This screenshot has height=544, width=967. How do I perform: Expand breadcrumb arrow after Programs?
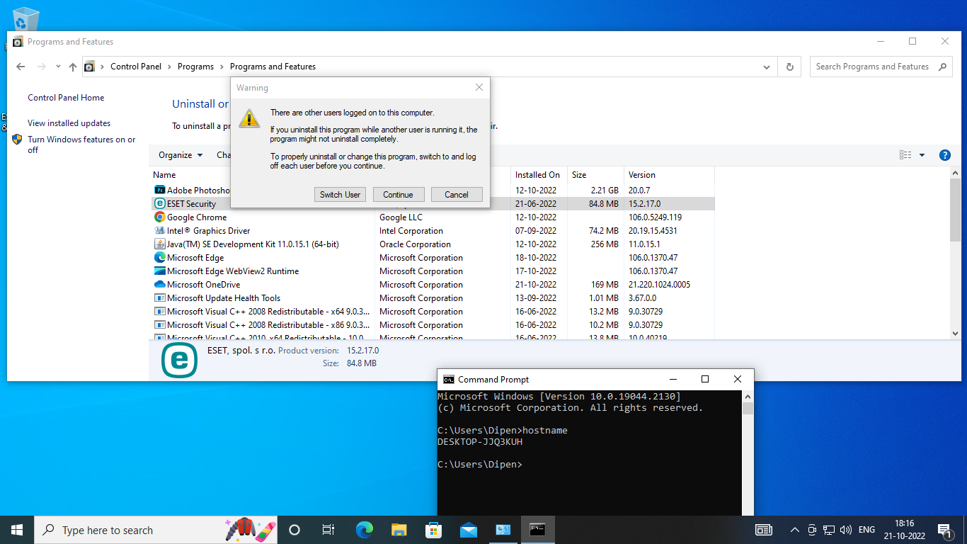tap(222, 67)
